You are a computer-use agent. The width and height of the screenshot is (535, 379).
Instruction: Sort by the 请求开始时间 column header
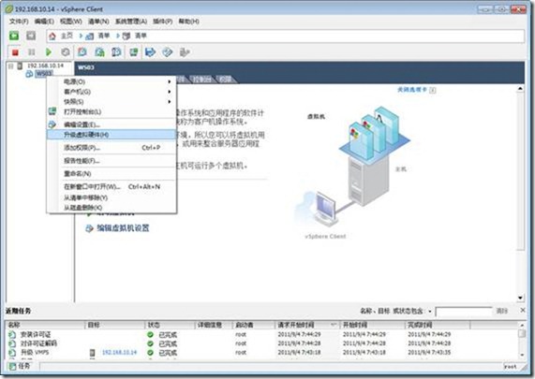pyautogui.click(x=306, y=325)
